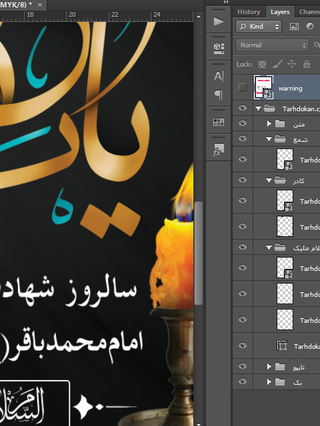
Task: Hide the شمع group with eye icon
Action: 243,138
